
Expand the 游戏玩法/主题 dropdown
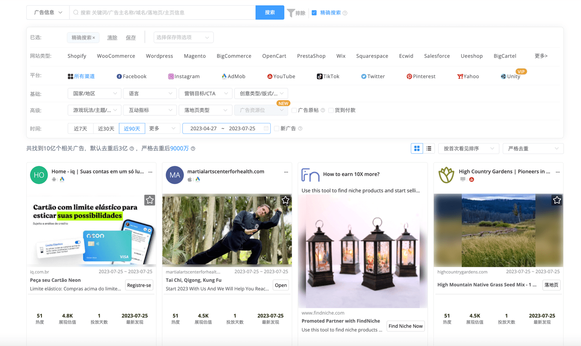[x=94, y=110]
